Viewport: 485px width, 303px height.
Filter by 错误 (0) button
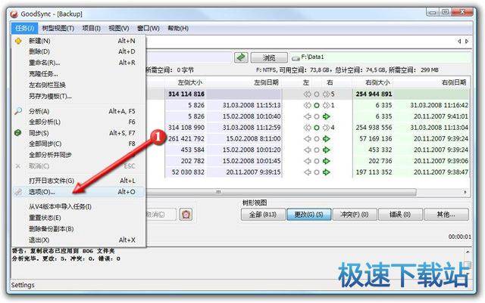(400, 214)
